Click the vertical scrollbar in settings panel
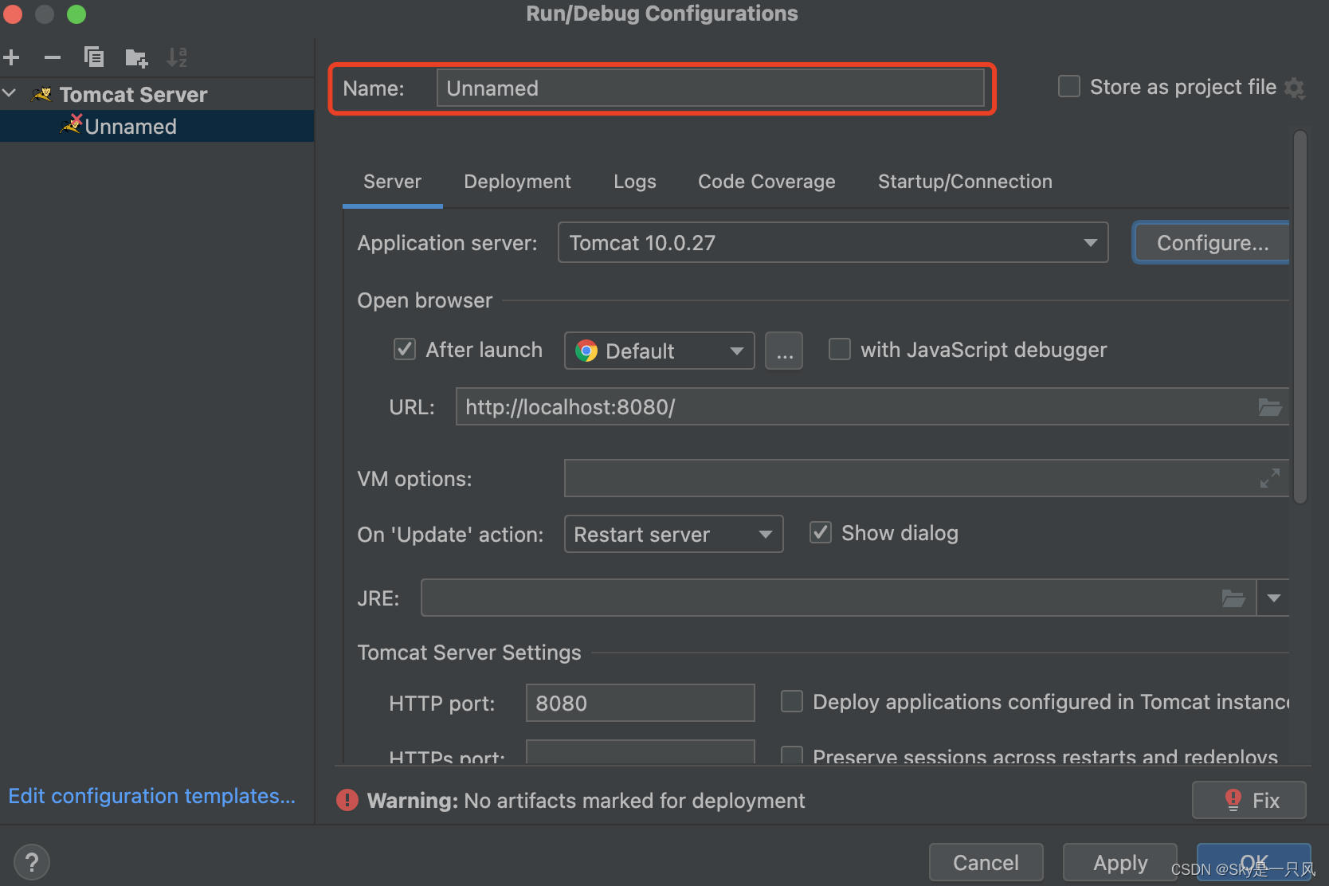Screen dimensions: 1329x886 click(x=1300, y=317)
